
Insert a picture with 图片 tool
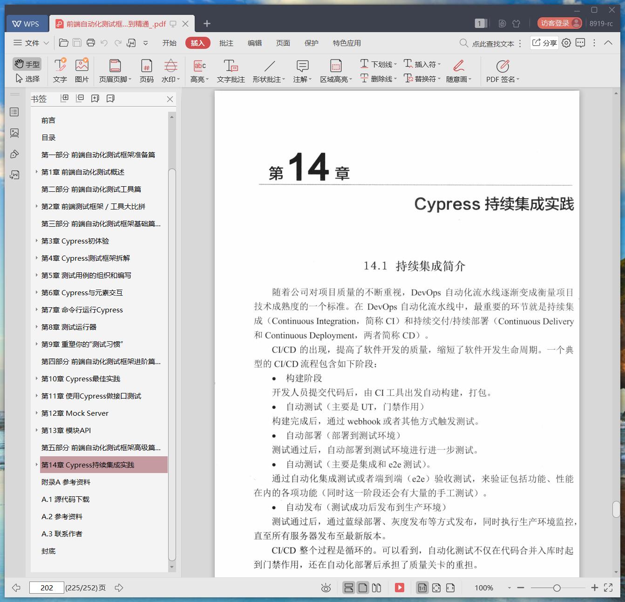click(x=82, y=70)
